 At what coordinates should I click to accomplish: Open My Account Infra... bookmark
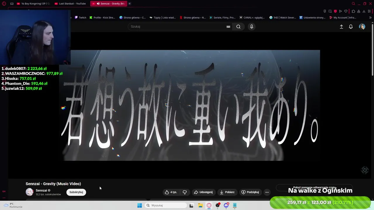pyautogui.click(x=343, y=17)
